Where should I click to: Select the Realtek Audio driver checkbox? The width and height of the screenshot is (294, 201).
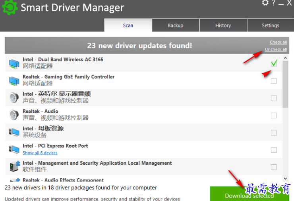[274, 115]
